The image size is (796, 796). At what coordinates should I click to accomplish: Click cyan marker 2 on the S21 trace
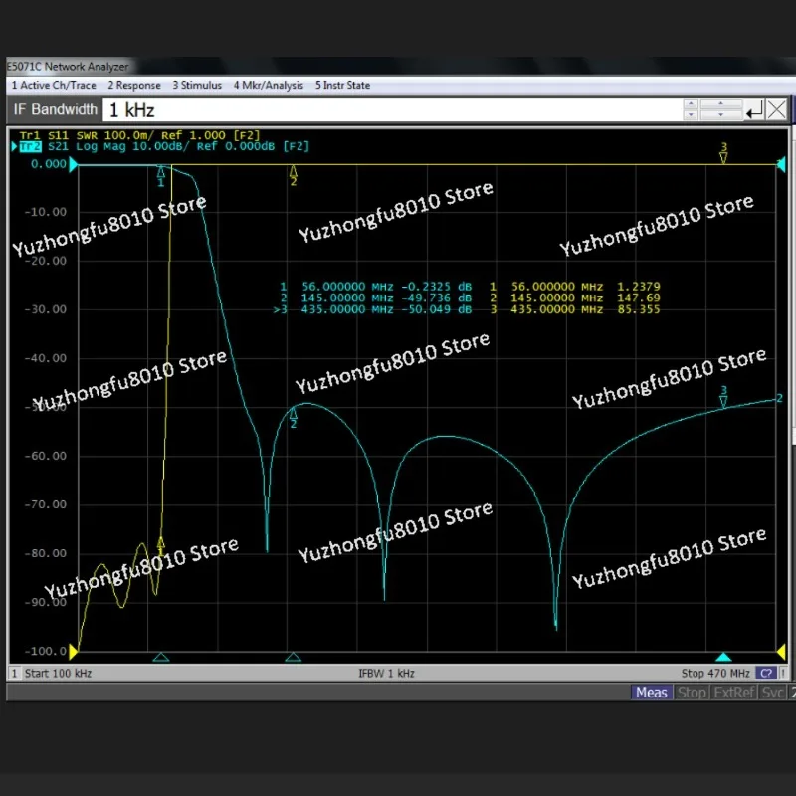(293, 418)
